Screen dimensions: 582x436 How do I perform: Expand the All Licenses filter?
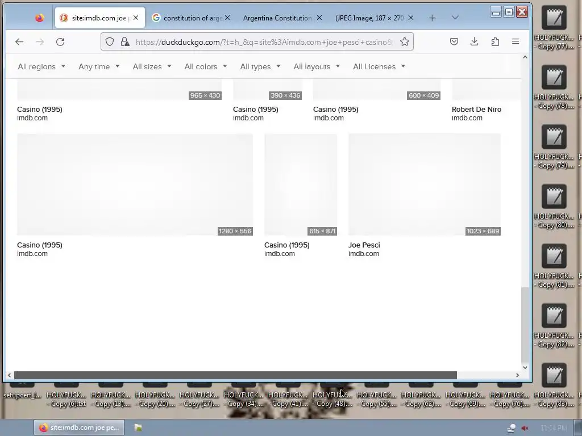379,67
